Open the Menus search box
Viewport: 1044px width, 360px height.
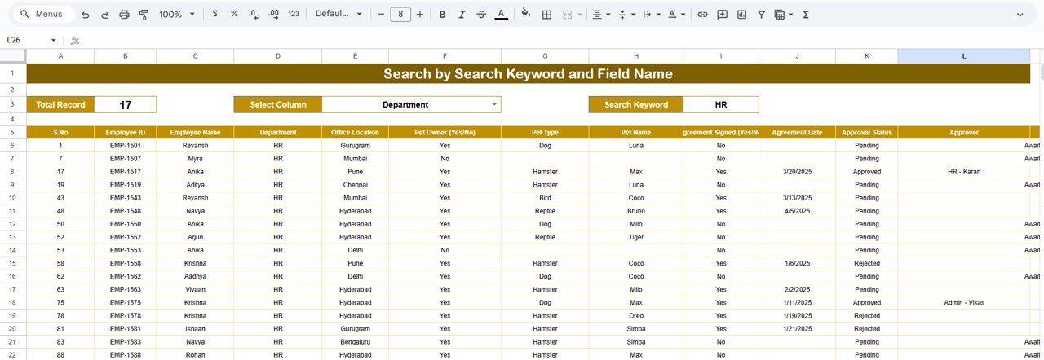coord(46,15)
